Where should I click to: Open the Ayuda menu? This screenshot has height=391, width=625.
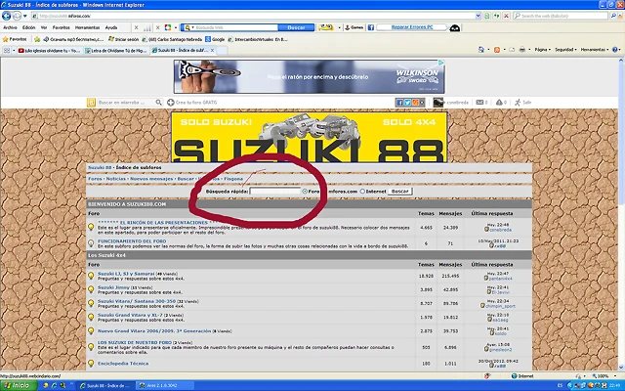(x=111, y=27)
